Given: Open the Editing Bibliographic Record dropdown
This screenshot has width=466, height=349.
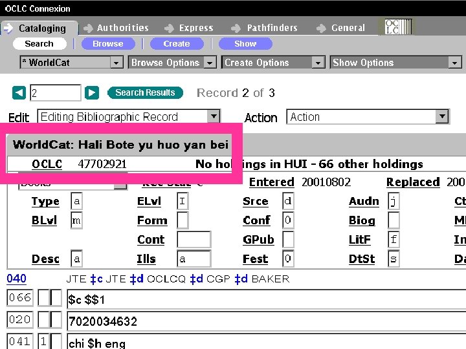Looking at the screenshot, I should [129, 116].
